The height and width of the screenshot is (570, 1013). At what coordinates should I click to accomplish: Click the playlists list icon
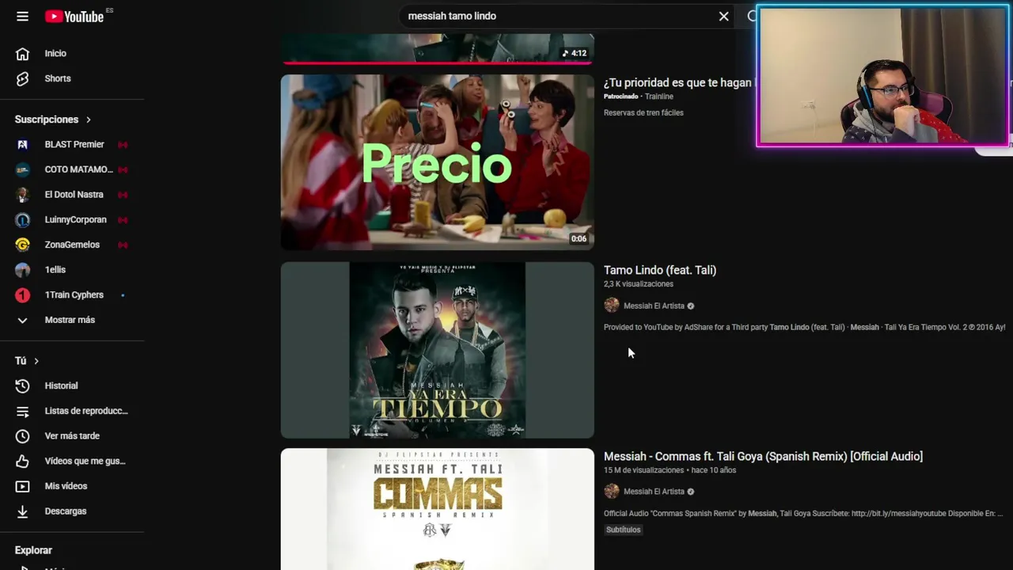pos(22,411)
